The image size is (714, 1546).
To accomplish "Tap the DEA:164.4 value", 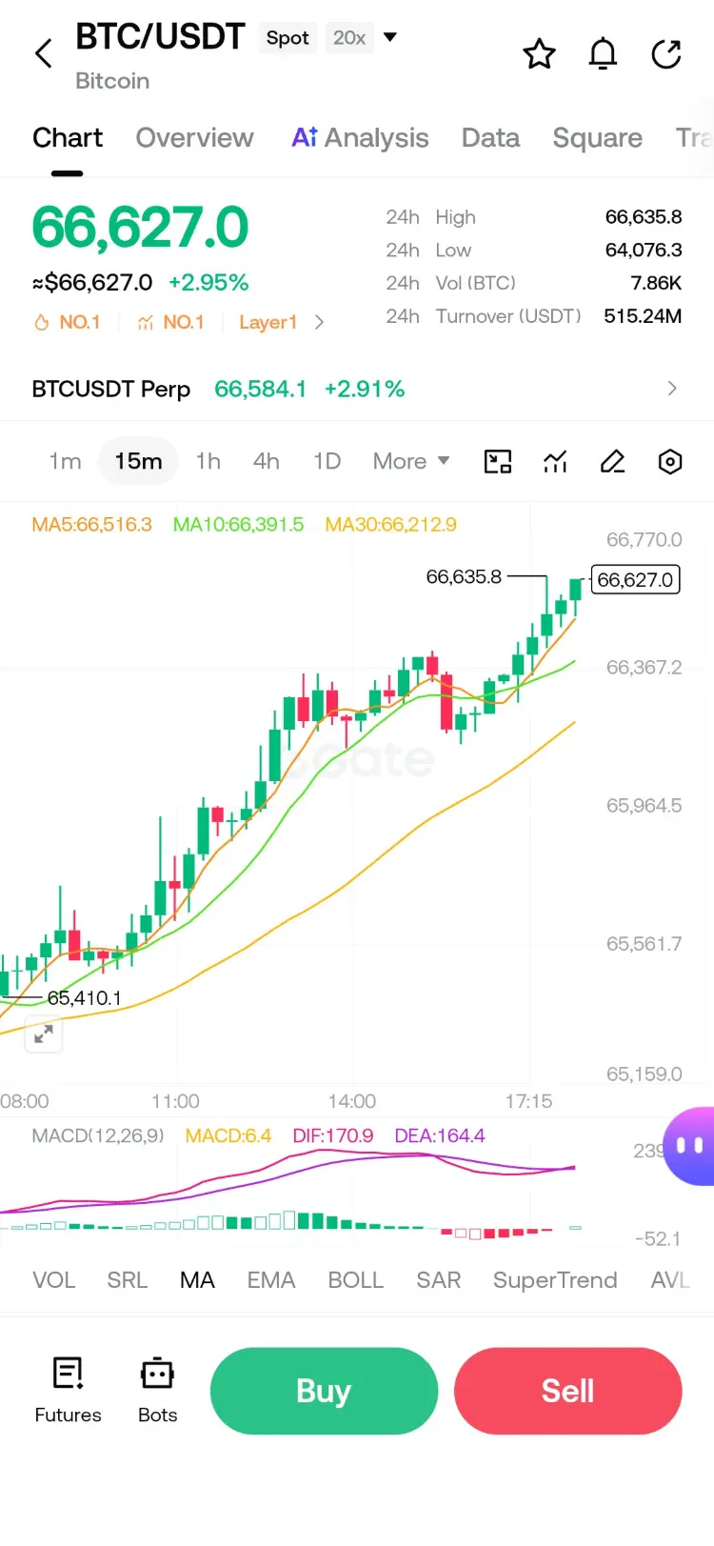I will (440, 1135).
